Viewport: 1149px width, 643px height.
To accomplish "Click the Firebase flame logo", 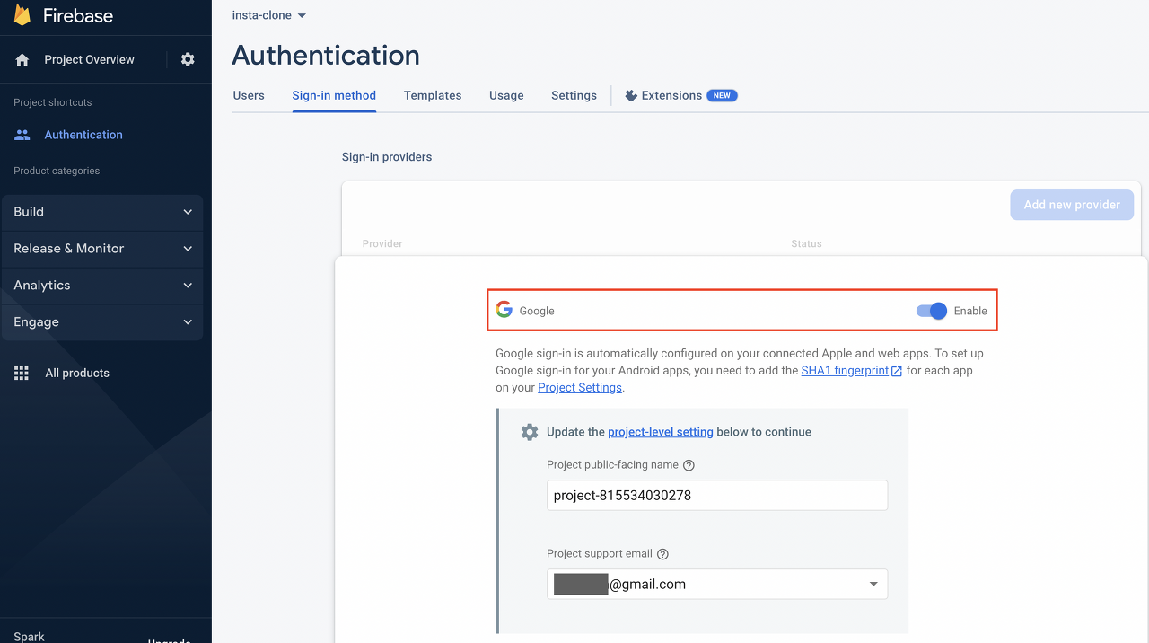I will [x=22, y=15].
